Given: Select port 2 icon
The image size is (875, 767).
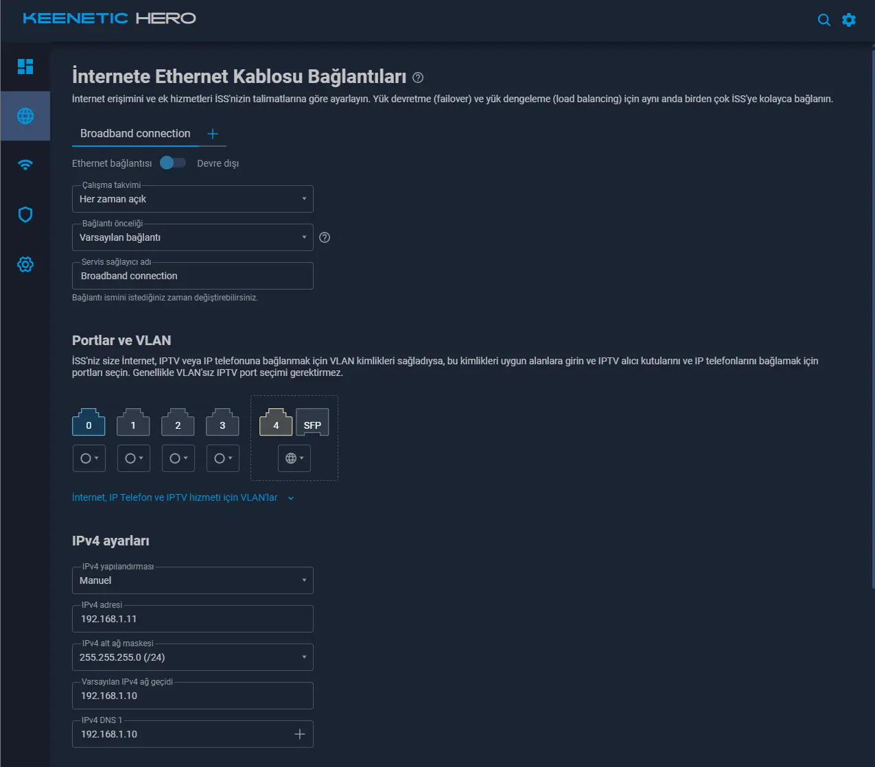Looking at the screenshot, I should 178,423.
